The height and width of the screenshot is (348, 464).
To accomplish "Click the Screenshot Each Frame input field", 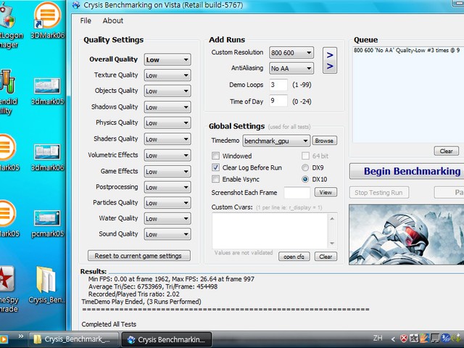I will [297, 193].
